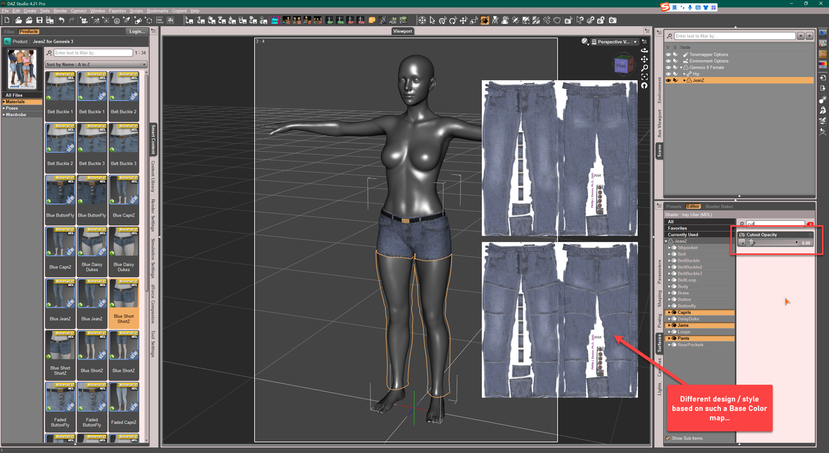
Task: Click the Save scene floppy icon
Action: 40,20
